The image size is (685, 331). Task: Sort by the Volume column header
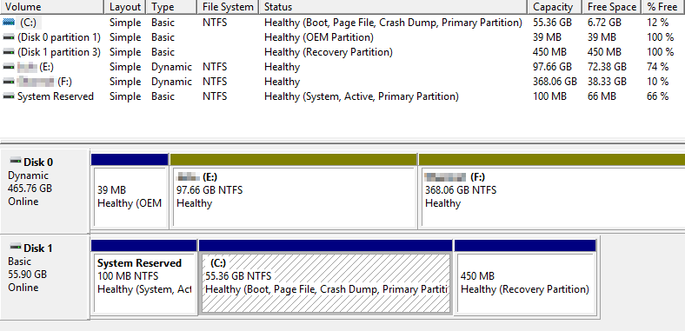[52, 7]
